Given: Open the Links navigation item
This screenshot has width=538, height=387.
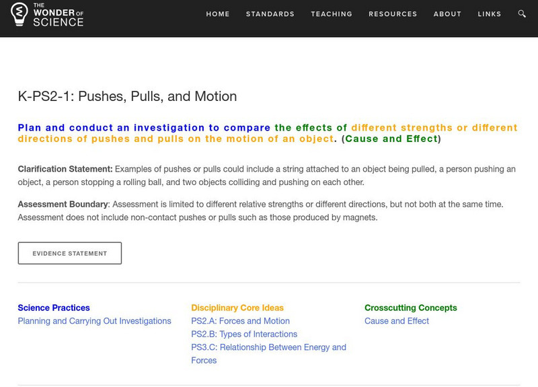Looking at the screenshot, I should click(x=490, y=14).
